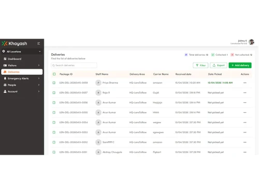Open actions menu for package 0052
Viewport: 259px width, 194px height.
tap(245, 142)
